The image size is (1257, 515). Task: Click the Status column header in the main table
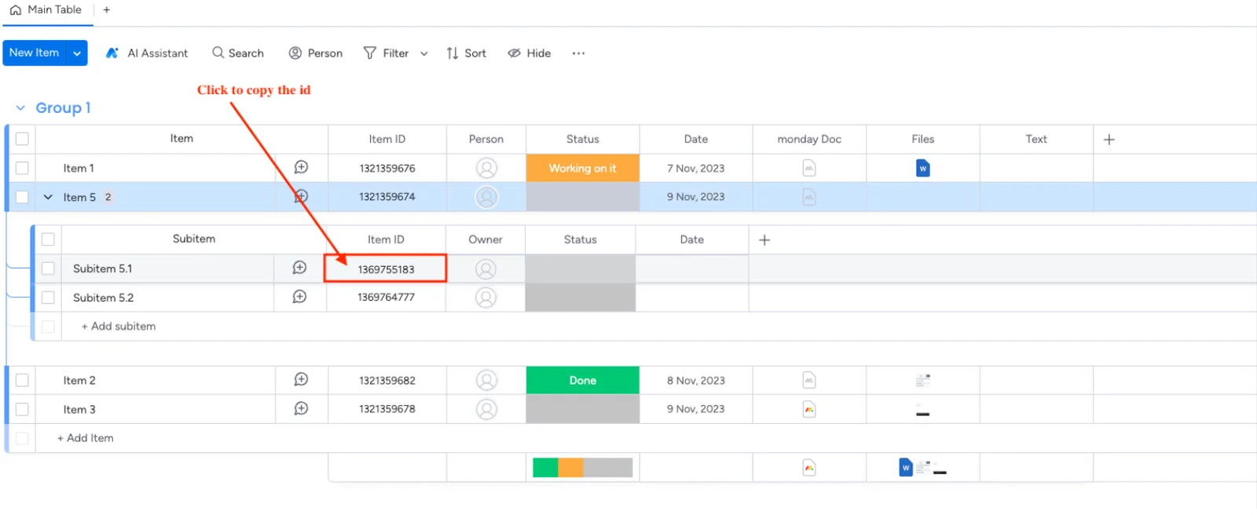(583, 139)
